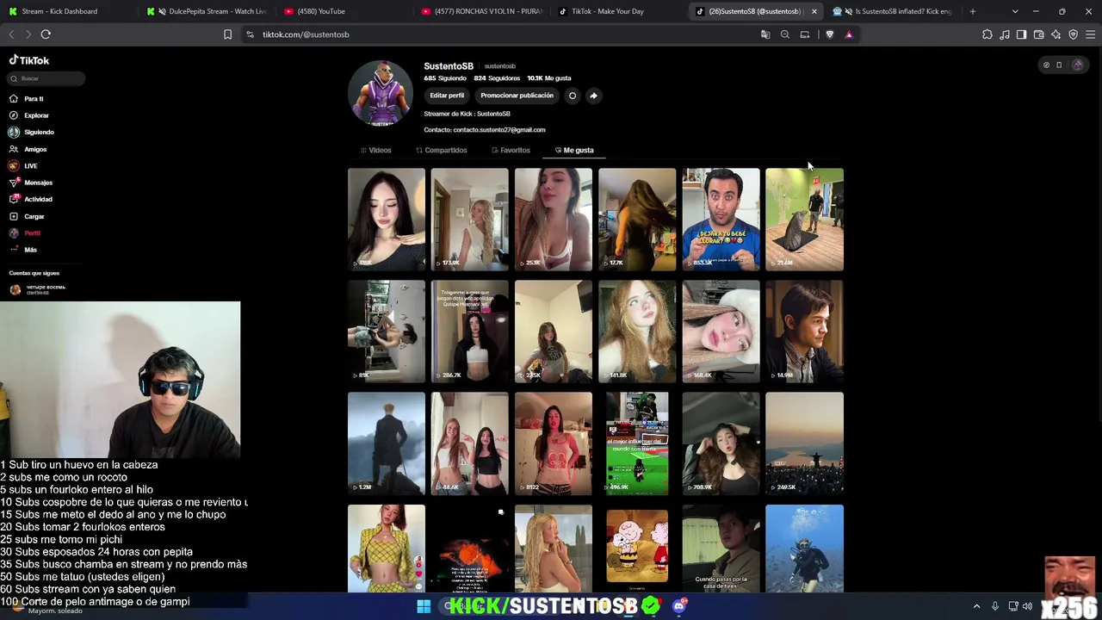Viewport: 1102px width, 620px height.
Task: Share the profile with arrow icon
Action: [x=593, y=96]
